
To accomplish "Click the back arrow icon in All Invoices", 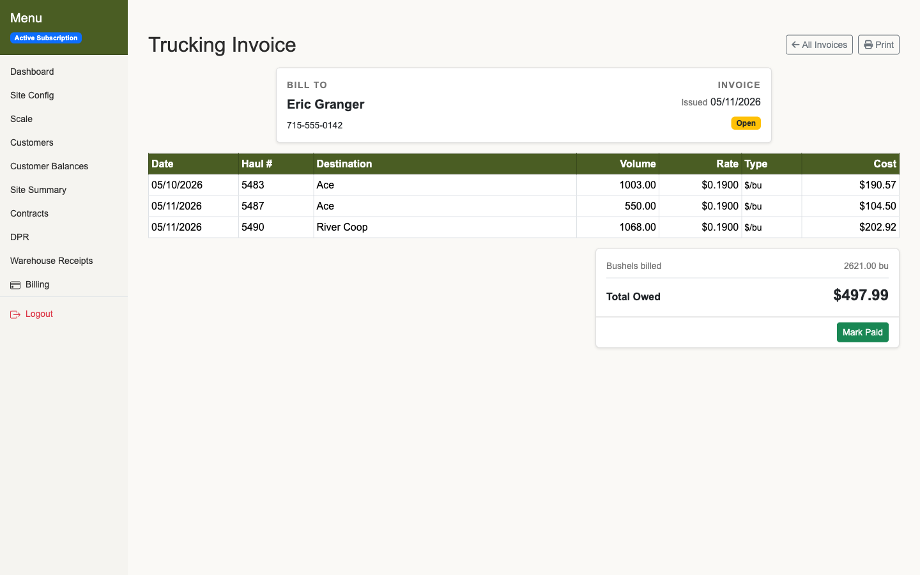I will [x=795, y=45].
